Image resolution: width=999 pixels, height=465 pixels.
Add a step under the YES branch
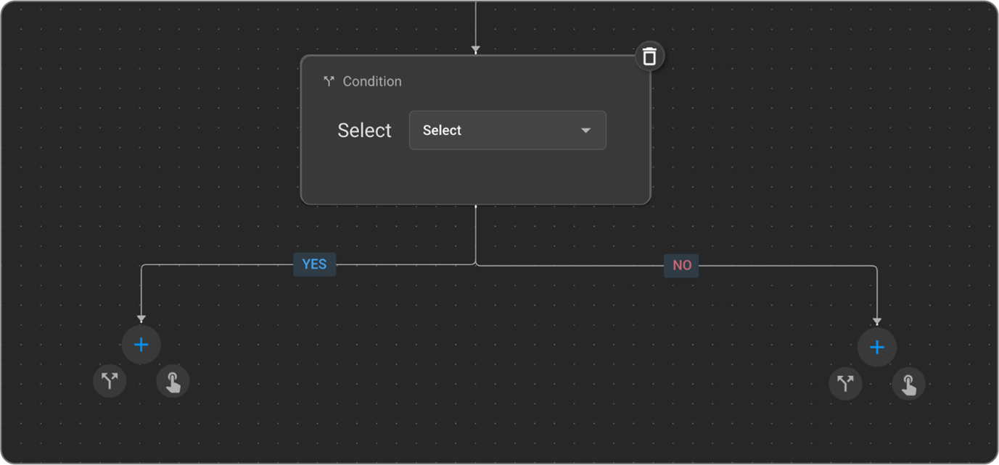coord(141,345)
